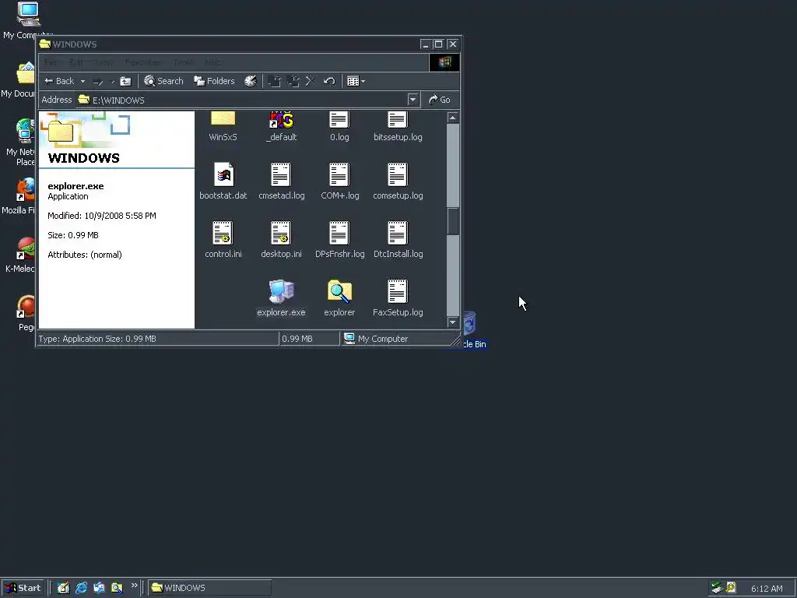The width and height of the screenshot is (797, 598).
Task: Click the Search toolbar button
Action: tap(163, 81)
